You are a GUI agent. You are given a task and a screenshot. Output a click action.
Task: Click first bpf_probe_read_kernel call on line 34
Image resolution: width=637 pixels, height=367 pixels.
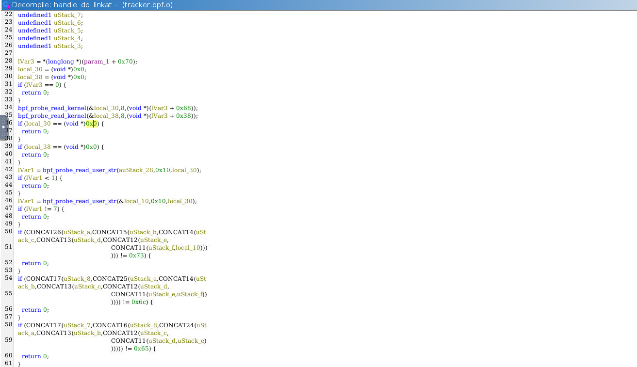[x=52, y=108]
